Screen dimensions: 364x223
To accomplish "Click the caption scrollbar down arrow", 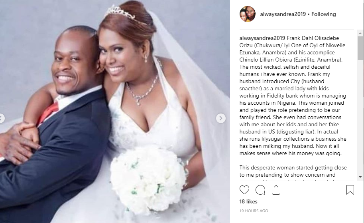I will (x=360, y=177).
